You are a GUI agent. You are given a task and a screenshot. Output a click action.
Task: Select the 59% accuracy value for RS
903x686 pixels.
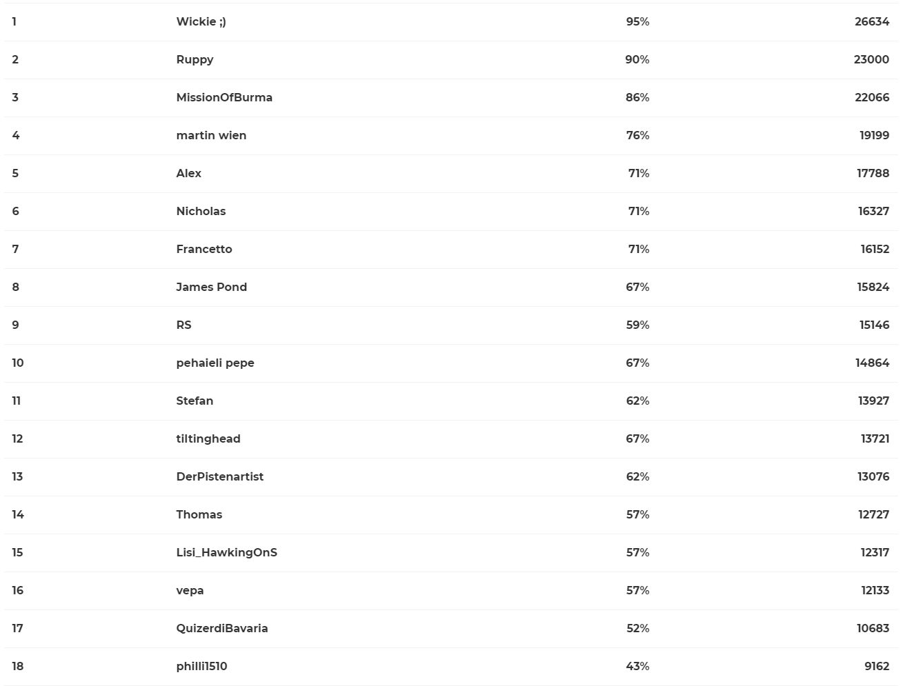click(x=637, y=325)
